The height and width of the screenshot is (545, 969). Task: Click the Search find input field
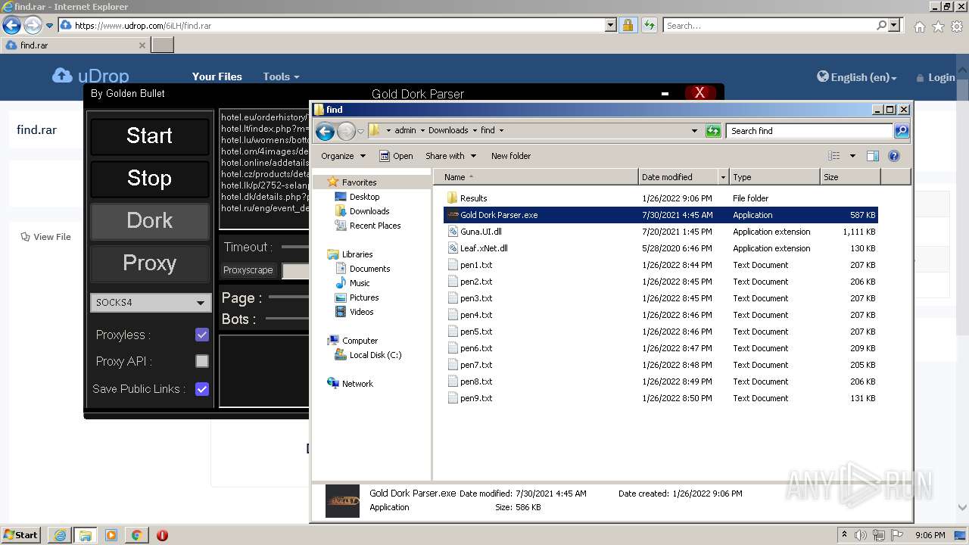click(x=809, y=131)
